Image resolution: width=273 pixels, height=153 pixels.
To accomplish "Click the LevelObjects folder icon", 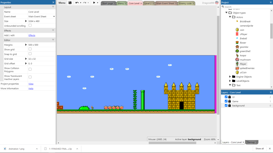I will coord(234,81).
